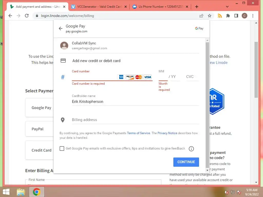Viewport: 263px width, 197px height.
Task: Click the First Name field on the Linode page
Action: [93, 182]
